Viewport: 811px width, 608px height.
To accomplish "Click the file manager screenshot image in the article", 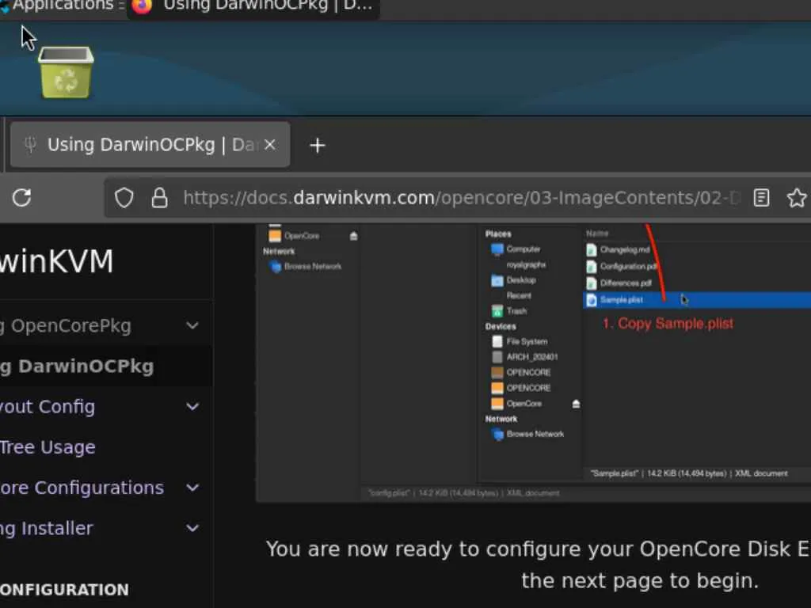I will [x=533, y=363].
